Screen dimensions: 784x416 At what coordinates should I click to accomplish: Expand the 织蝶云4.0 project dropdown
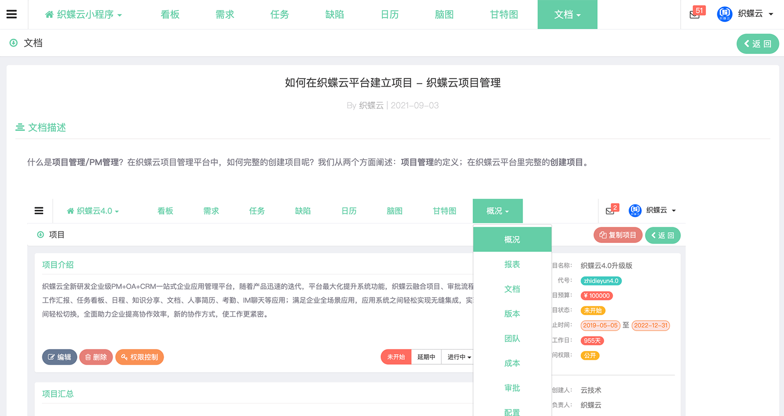(93, 211)
